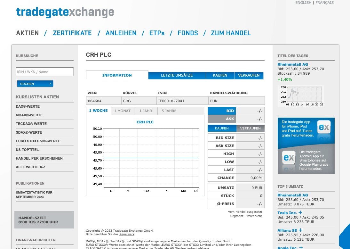Open DAX®-Werte price list

(x=28, y=107)
